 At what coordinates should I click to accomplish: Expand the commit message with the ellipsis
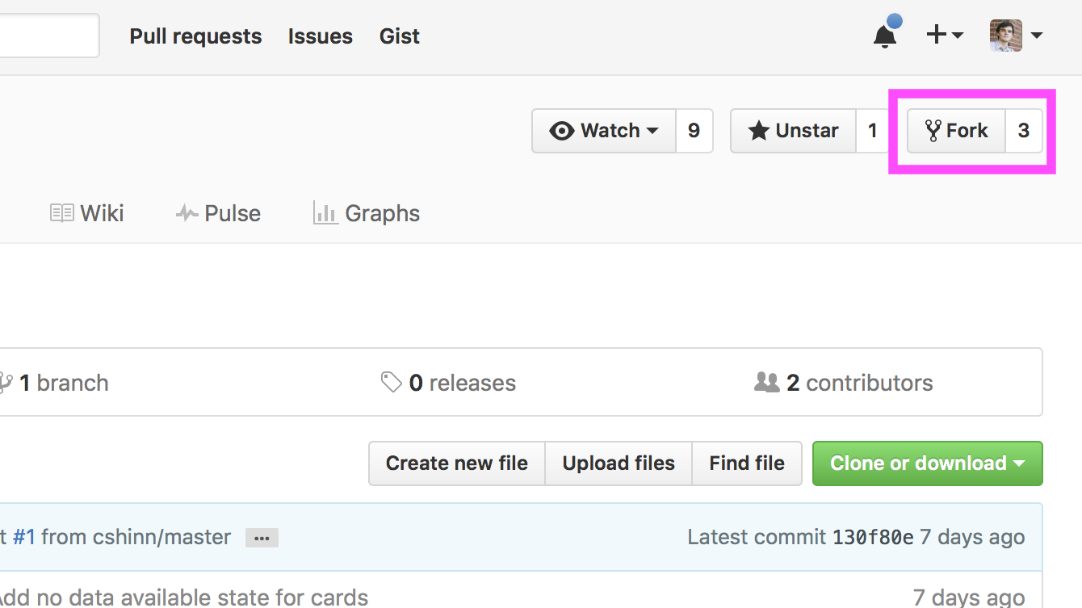[261, 537]
